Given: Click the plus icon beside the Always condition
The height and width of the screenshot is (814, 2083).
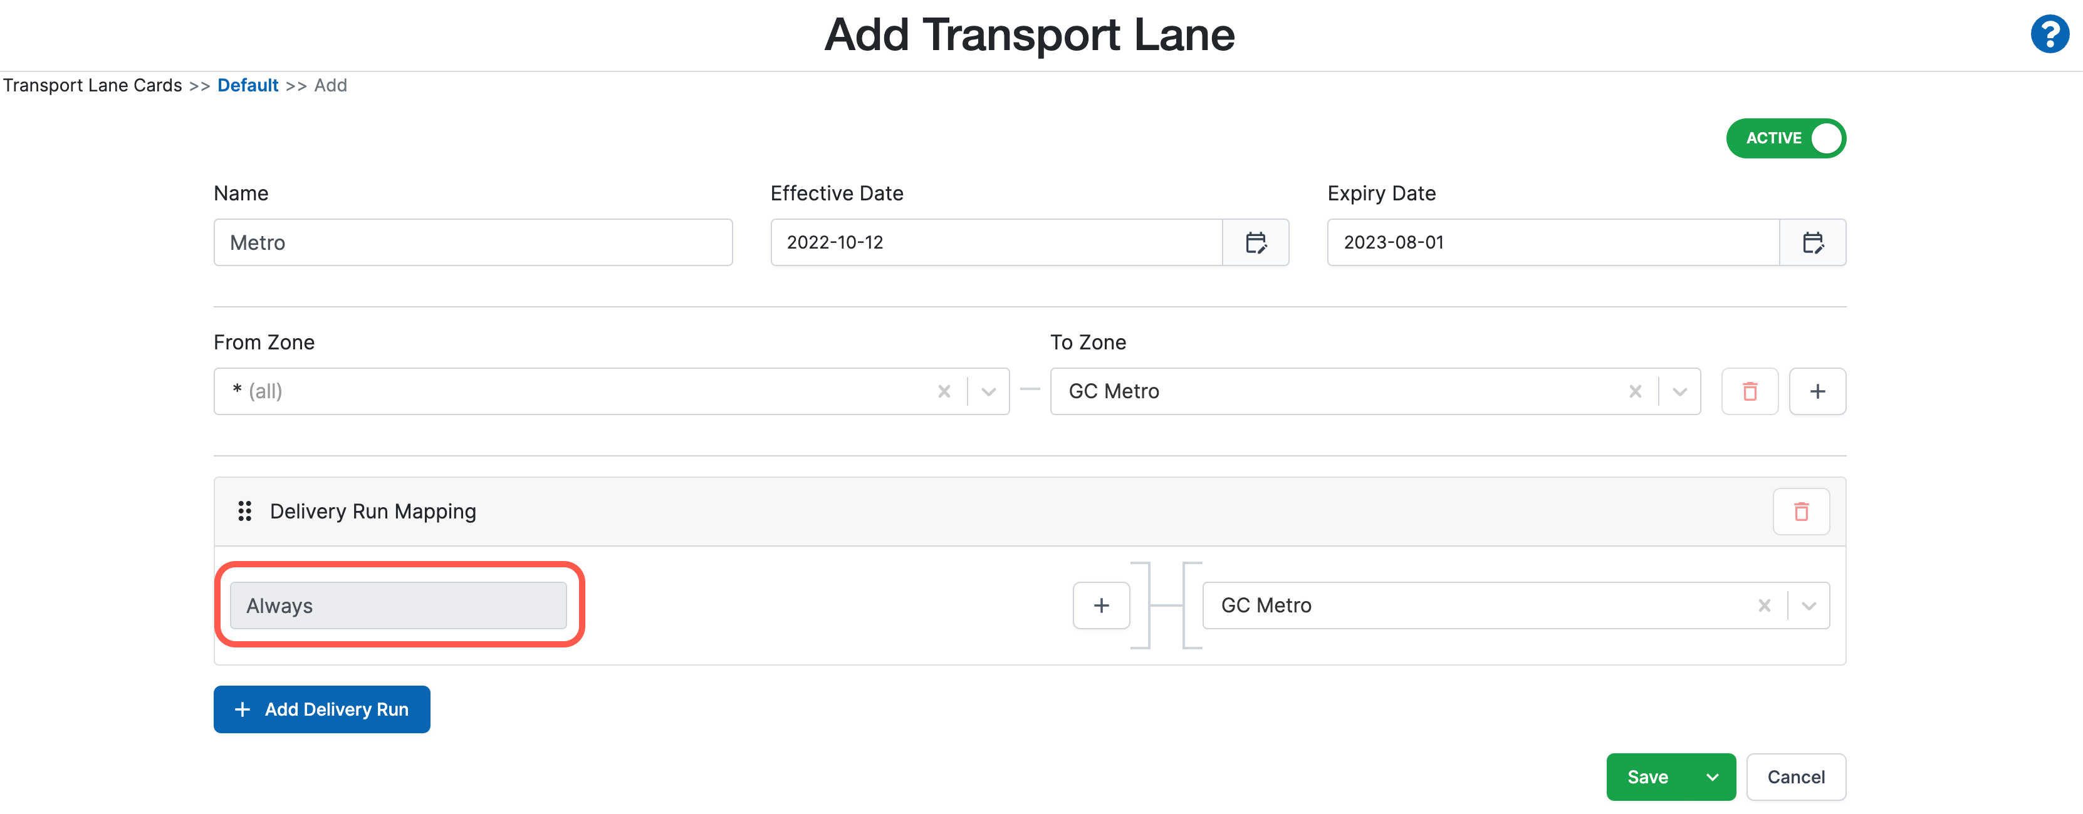Looking at the screenshot, I should pyautogui.click(x=1100, y=605).
